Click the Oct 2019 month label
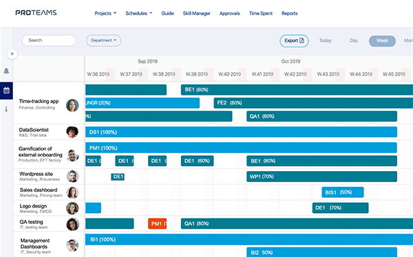Viewport: 413px width, 257px height. (x=290, y=61)
